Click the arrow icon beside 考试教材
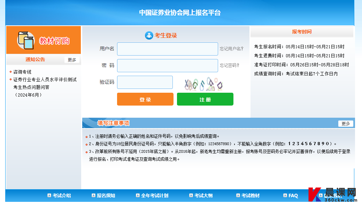362x208 pixels. point(238,195)
